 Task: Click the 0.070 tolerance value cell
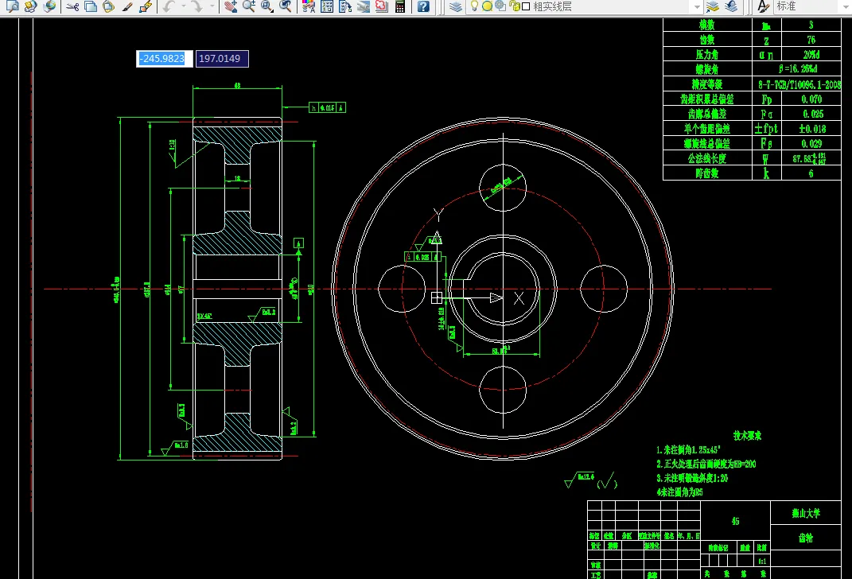coord(811,99)
